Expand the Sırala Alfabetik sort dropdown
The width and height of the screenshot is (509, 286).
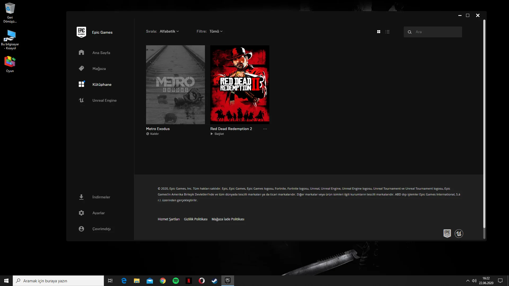(169, 31)
